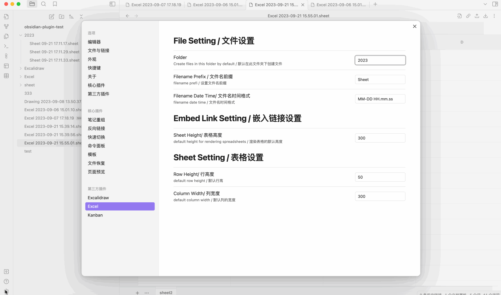Click the Filename Date Time format field
The height and width of the screenshot is (295, 501).
tap(380, 99)
